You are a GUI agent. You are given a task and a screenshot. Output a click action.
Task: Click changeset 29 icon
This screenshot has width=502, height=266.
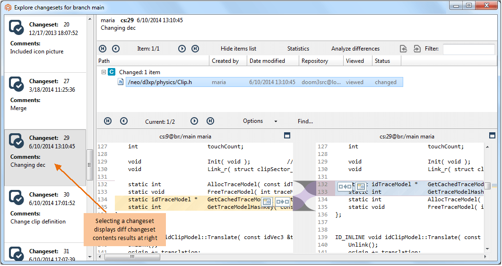[17, 141]
